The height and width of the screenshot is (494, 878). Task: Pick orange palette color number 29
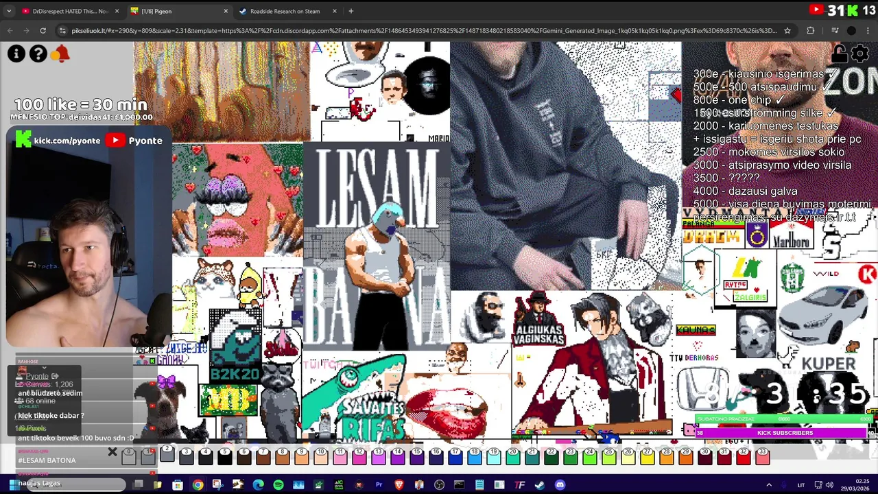tap(685, 456)
